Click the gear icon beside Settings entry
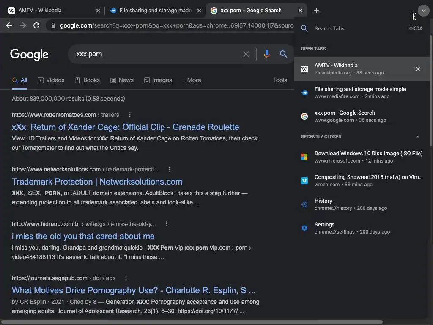The image size is (433, 325). tap(304, 228)
